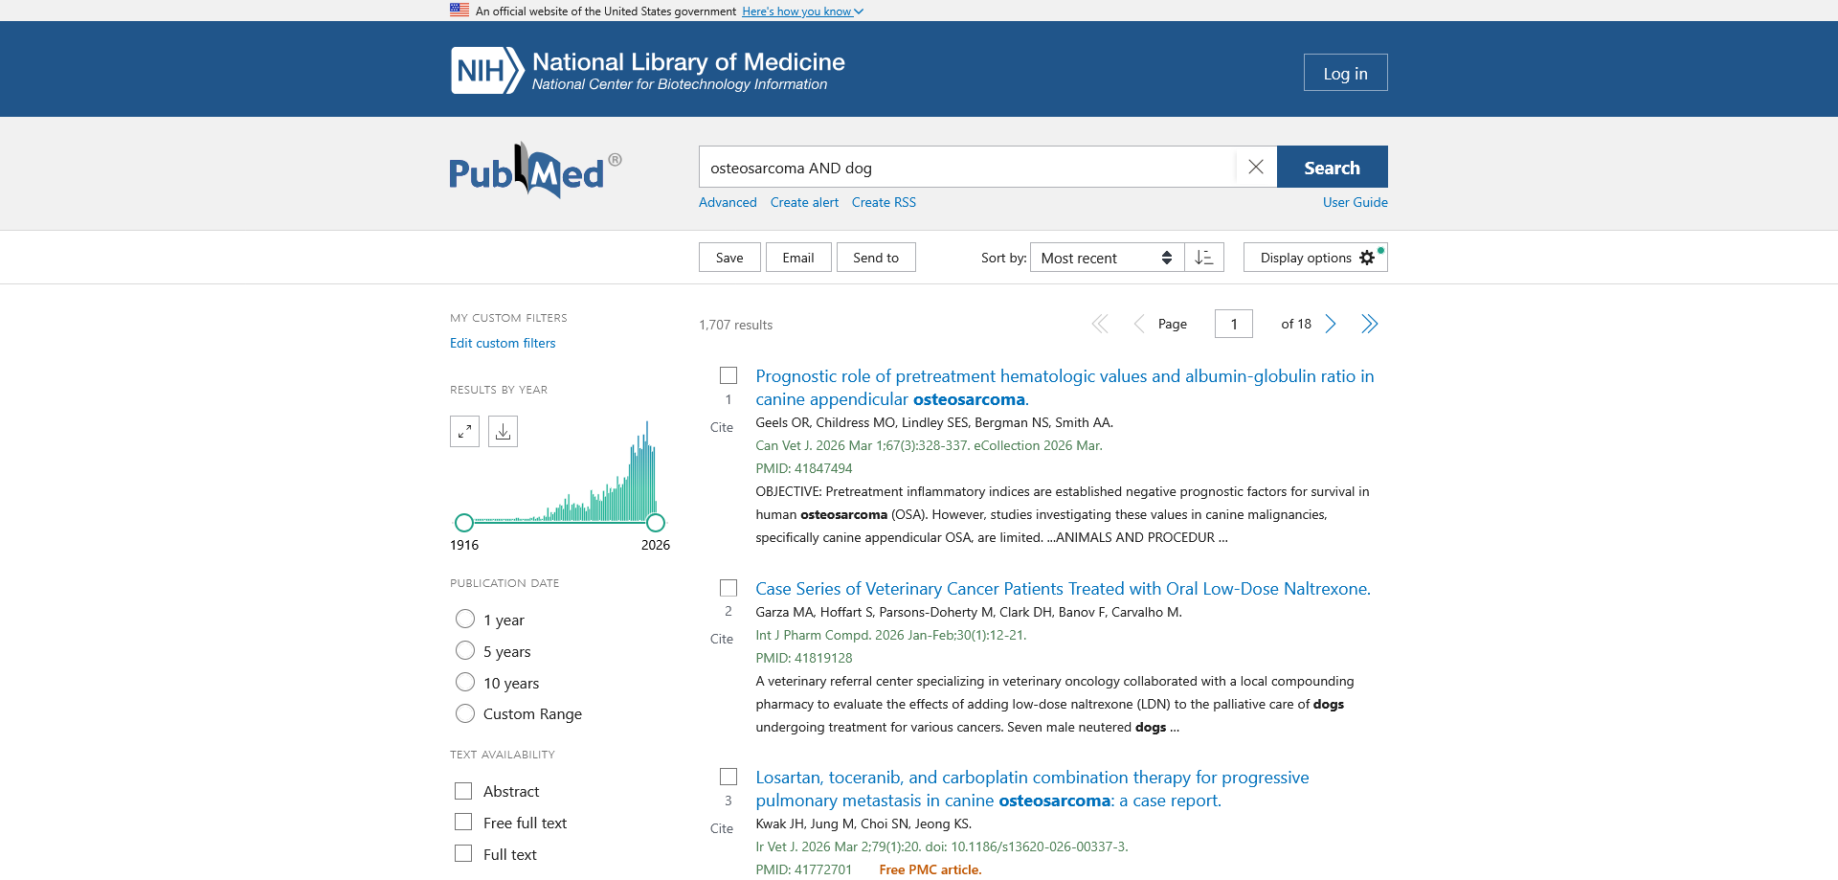Click Create RSS link
Viewport: 1838px width, 880px height.
point(884,202)
